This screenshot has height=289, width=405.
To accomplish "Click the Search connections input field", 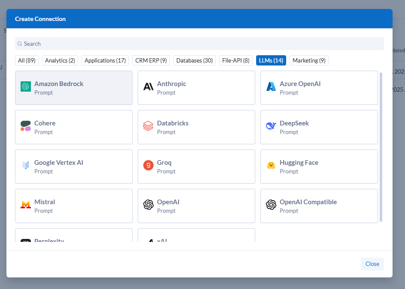I will point(199,44).
